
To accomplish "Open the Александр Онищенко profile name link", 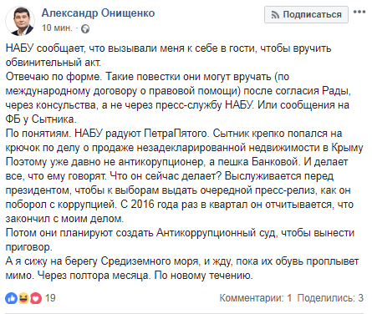I will click(x=98, y=13).
